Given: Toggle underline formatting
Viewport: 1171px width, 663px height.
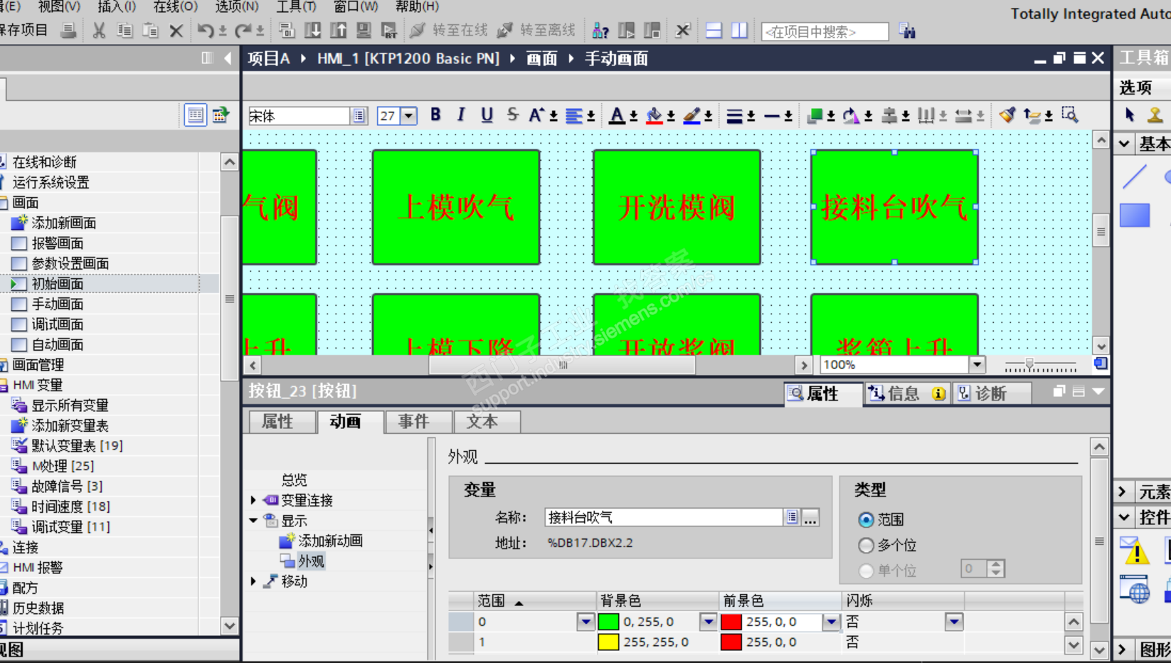Looking at the screenshot, I should click(x=487, y=115).
